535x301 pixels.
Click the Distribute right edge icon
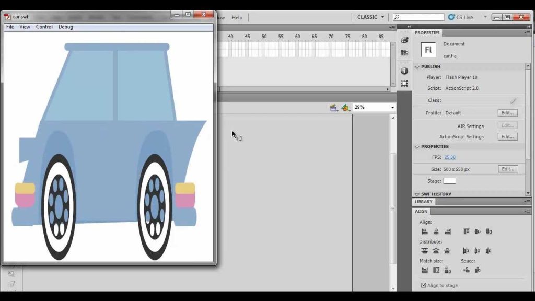coord(489,251)
